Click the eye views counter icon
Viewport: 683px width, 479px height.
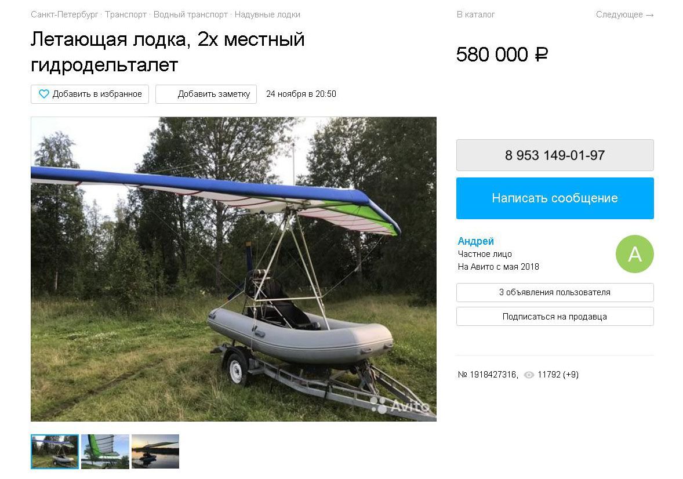(528, 375)
